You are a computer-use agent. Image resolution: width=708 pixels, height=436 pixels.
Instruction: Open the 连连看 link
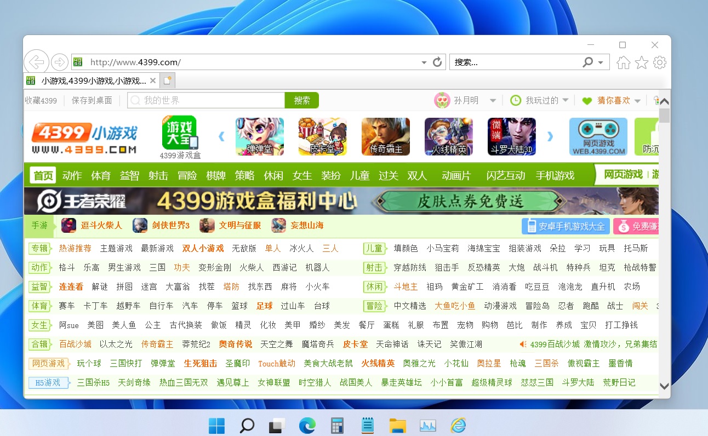coord(71,286)
